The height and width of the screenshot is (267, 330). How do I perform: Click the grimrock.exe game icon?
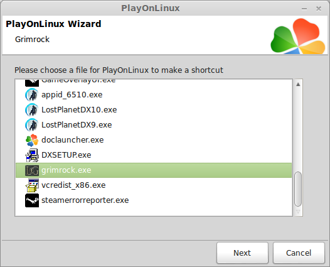32,170
